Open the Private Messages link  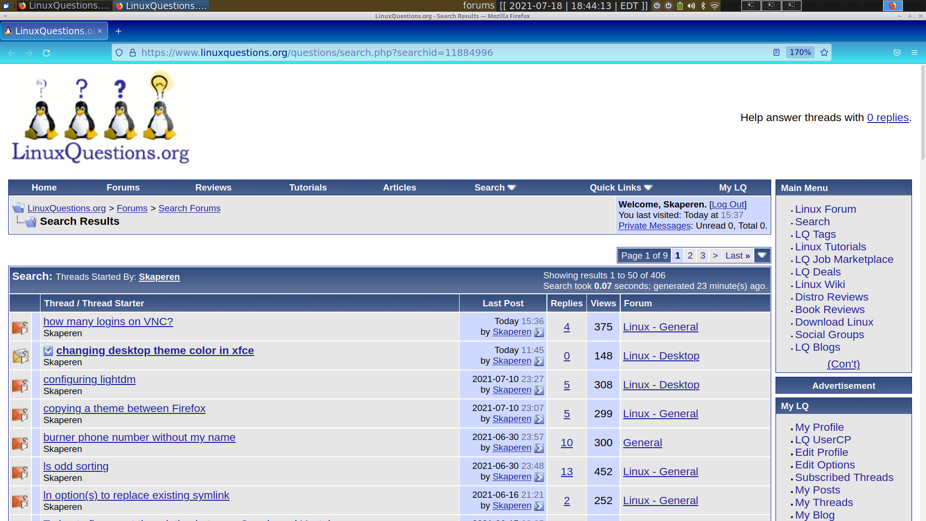(x=654, y=226)
